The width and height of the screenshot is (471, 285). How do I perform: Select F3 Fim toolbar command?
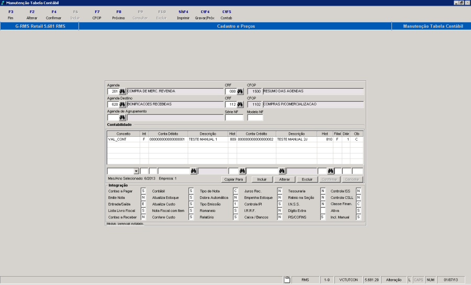click(x=11, y=15)
